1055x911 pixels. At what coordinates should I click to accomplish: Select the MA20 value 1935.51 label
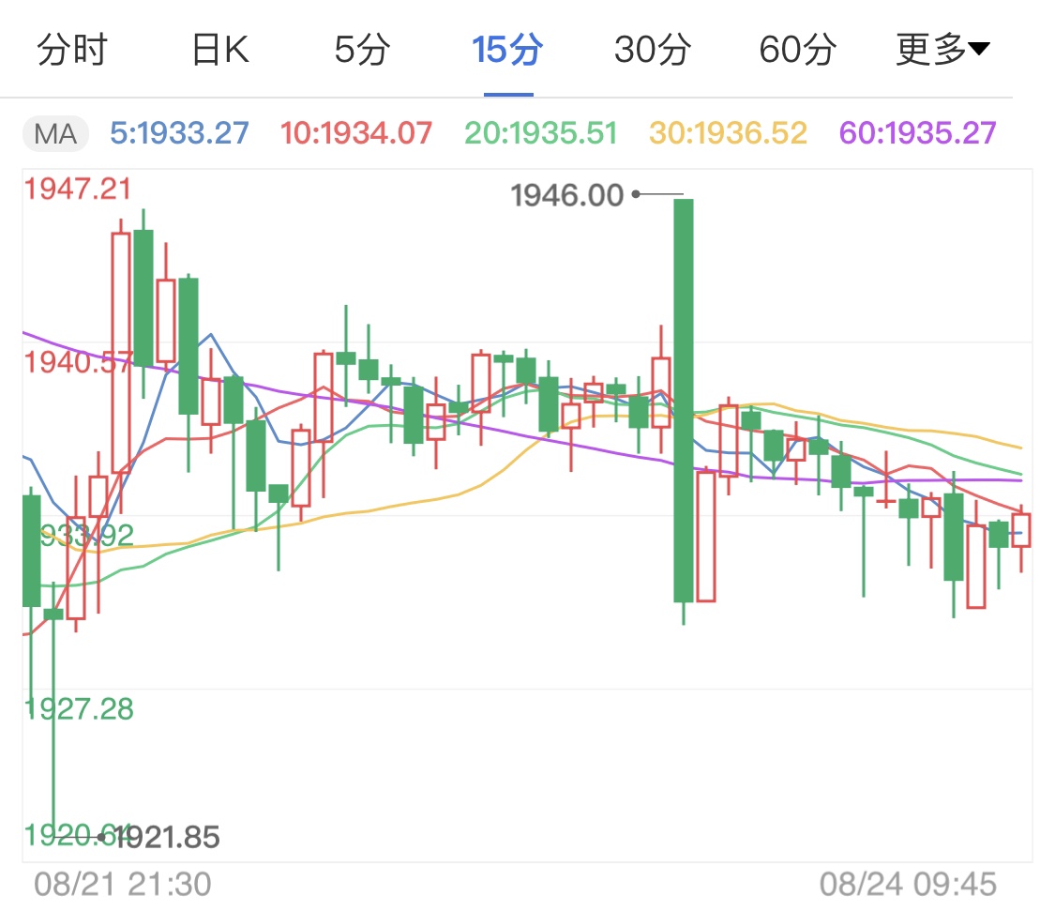541,134
